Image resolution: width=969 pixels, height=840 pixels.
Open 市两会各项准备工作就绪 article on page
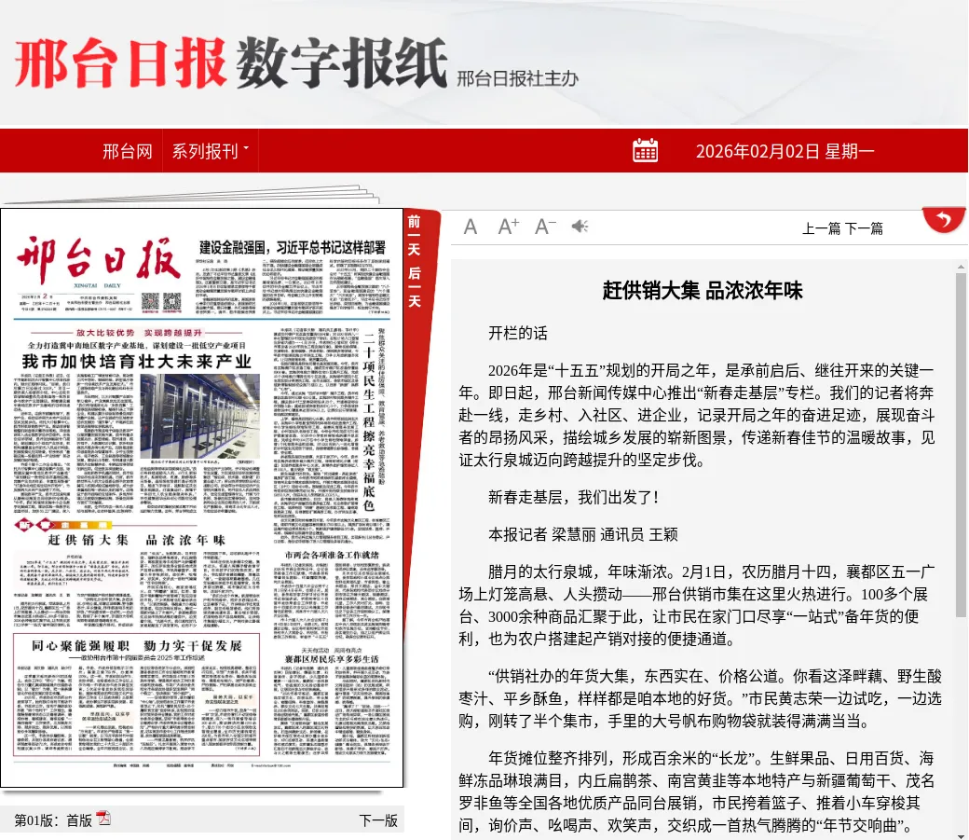pos(332,555)
